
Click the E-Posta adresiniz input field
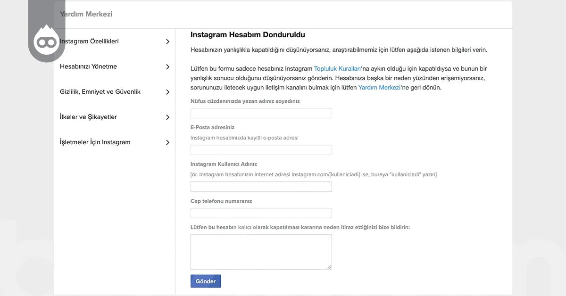261,149
